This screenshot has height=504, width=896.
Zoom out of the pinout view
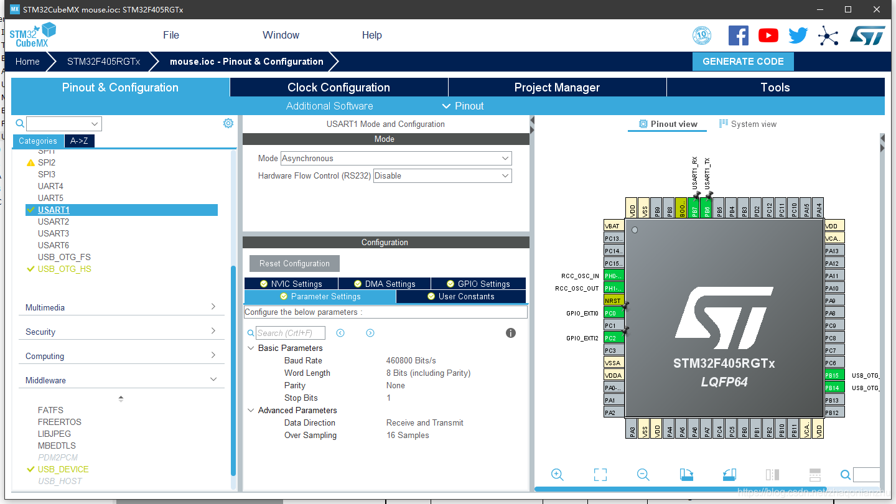pos(643,475)
